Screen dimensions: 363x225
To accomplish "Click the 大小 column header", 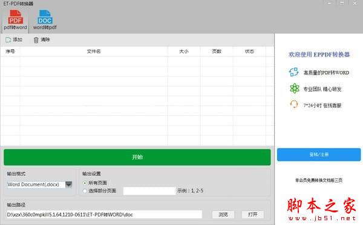I will tap(184, 52).
